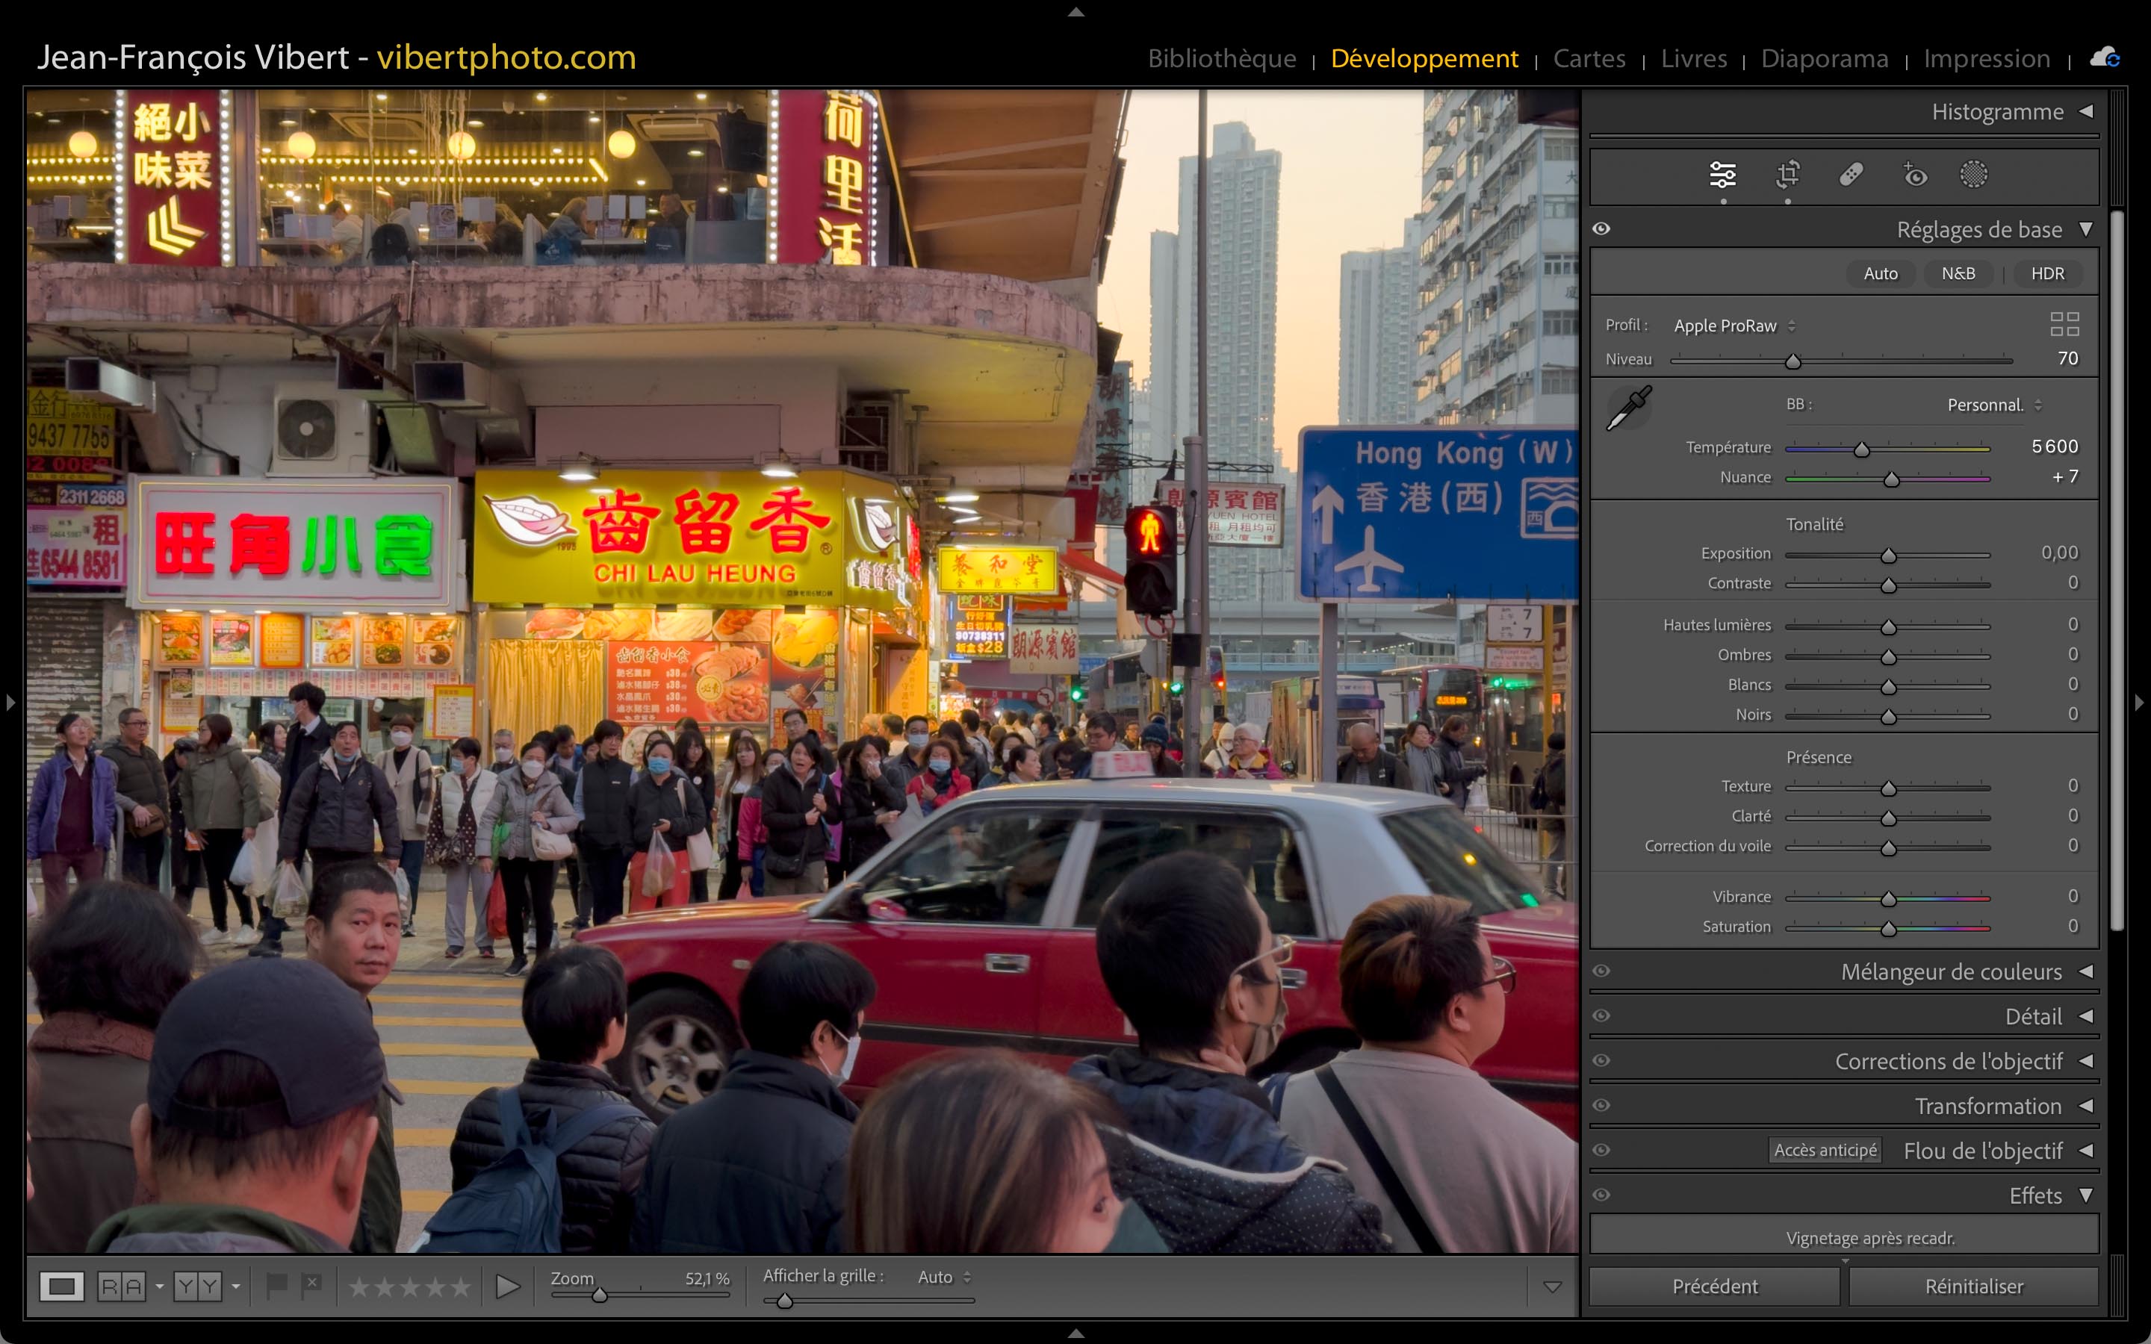
Task: Click the cloud sync icon
Action: coord(2104,59)
